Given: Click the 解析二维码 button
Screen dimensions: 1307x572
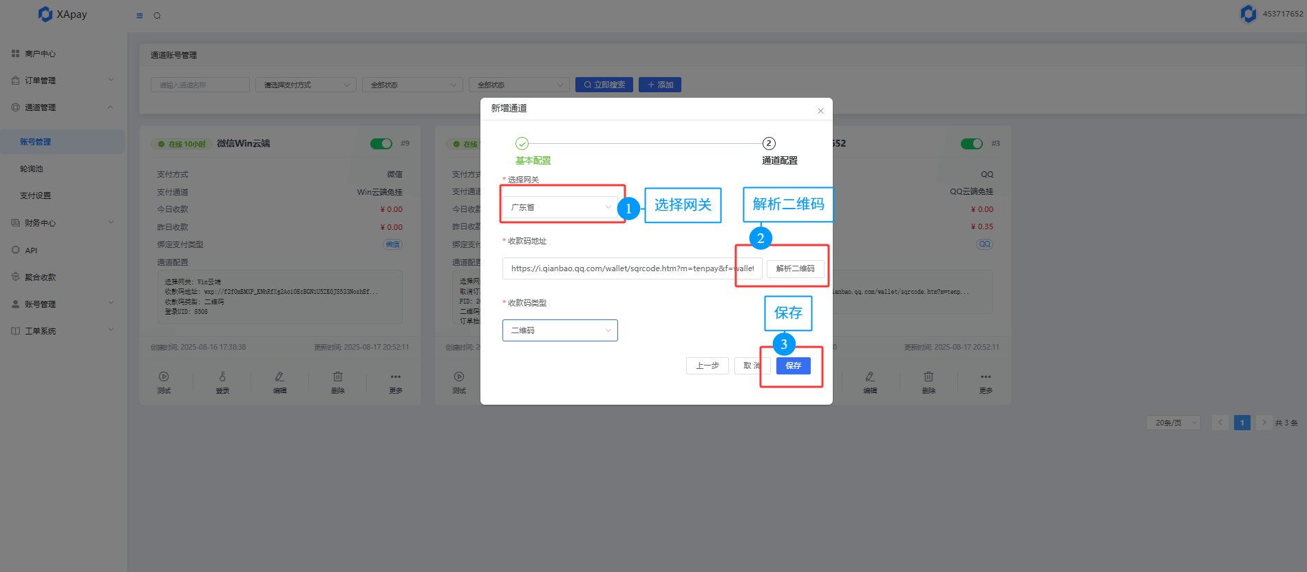Looking at the screenshot, I should click(795, 268).
